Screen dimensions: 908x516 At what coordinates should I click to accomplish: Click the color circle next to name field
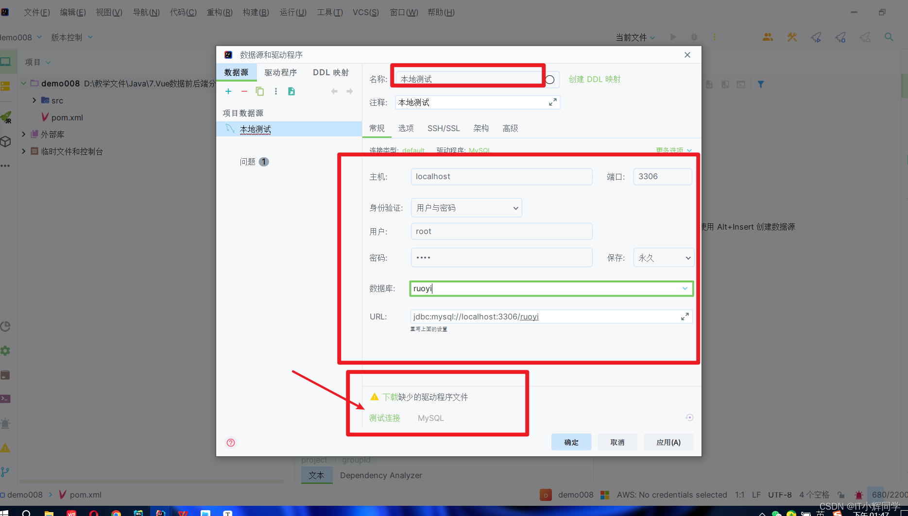(x=550, y=80)
